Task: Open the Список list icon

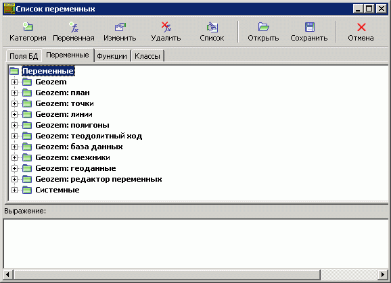Action: point(212,27)
